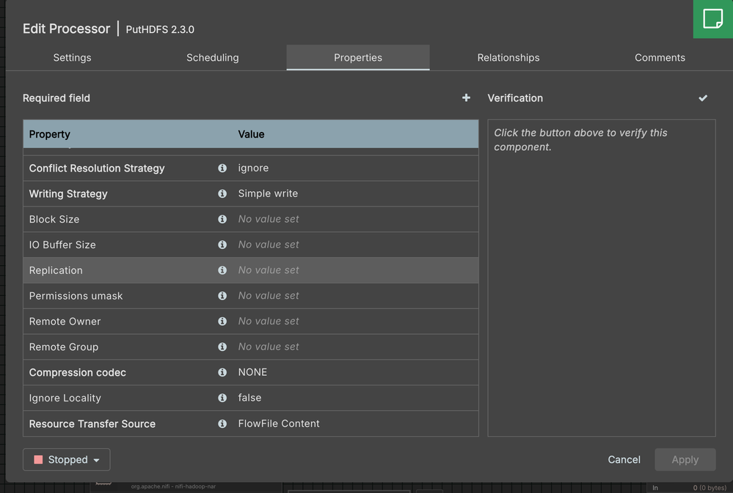The image size is (733, 493).
Task: Click info icon beside Block Size
Action: tap(222, 219)
